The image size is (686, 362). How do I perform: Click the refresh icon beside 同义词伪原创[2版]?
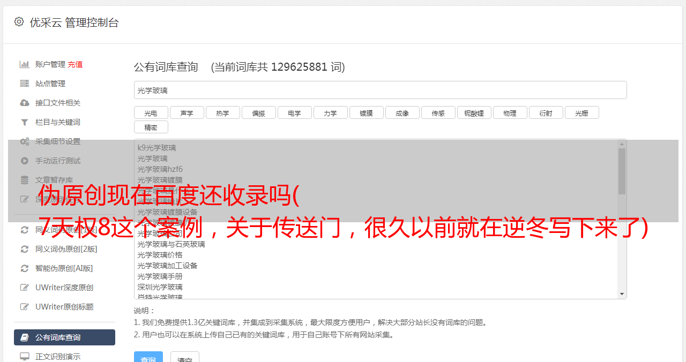pyautogui.click(x=25, y=249)
